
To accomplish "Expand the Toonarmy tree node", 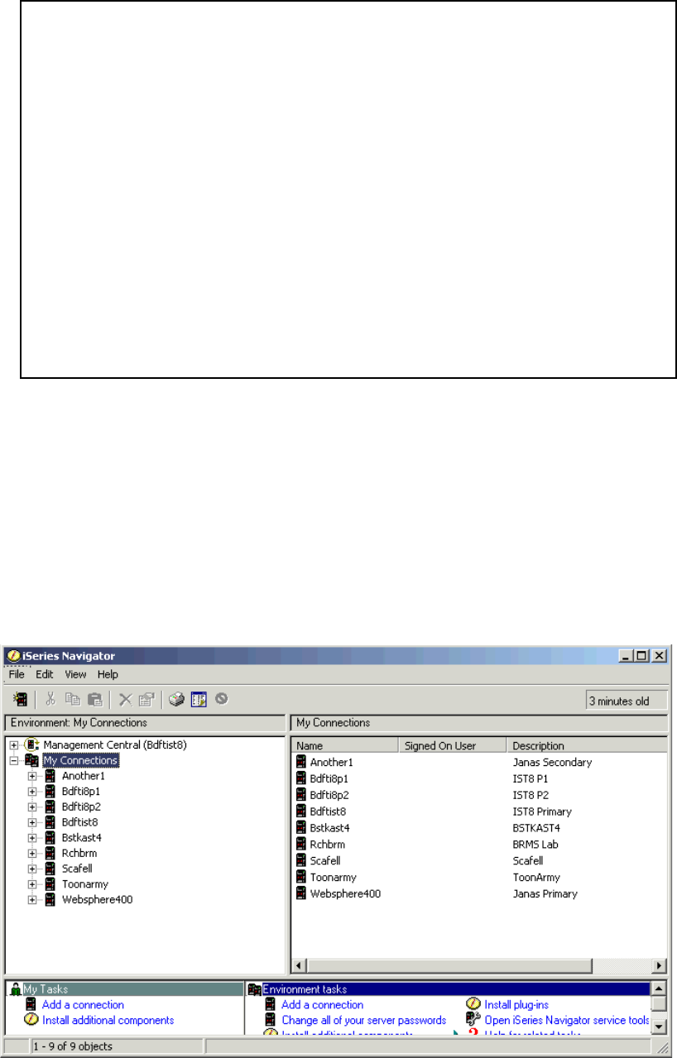I will 32,884.
